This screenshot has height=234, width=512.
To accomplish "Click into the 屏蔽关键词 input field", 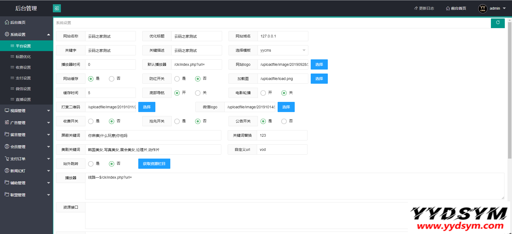I will click(x=153, y=135).
